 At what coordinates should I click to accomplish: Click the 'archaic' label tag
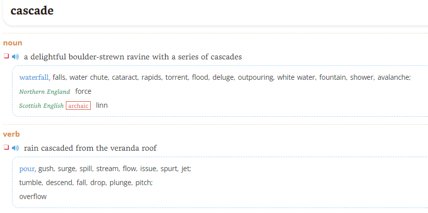(x=78, y=106)
